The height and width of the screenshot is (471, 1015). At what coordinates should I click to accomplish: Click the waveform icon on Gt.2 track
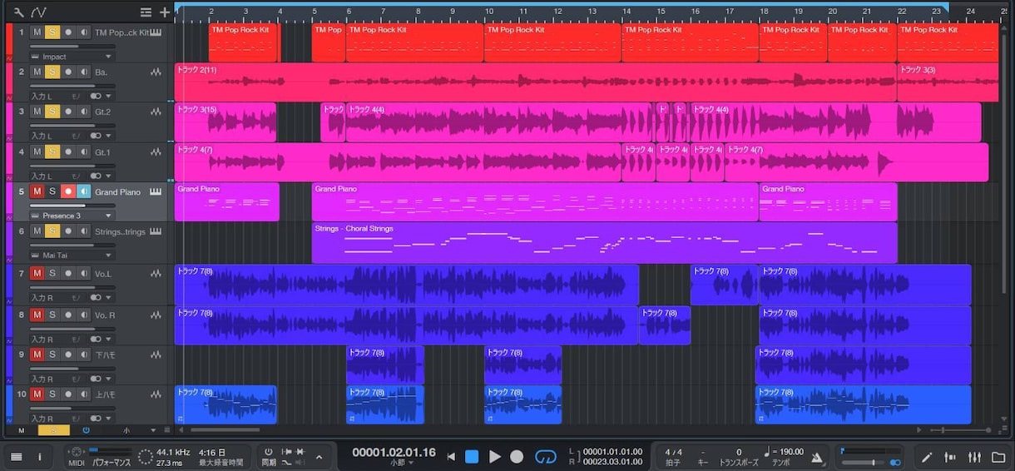pyautogui.click(x=156, y=112)
